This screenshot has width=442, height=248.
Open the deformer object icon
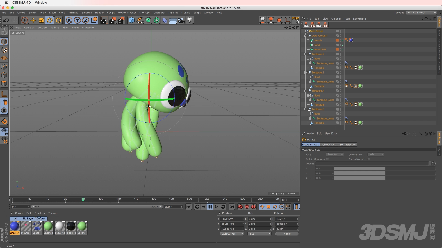165,20
